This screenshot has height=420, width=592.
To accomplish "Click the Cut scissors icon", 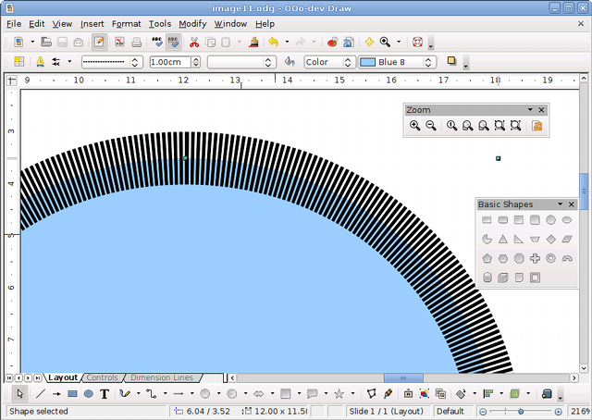I will [x=194, y=43].
